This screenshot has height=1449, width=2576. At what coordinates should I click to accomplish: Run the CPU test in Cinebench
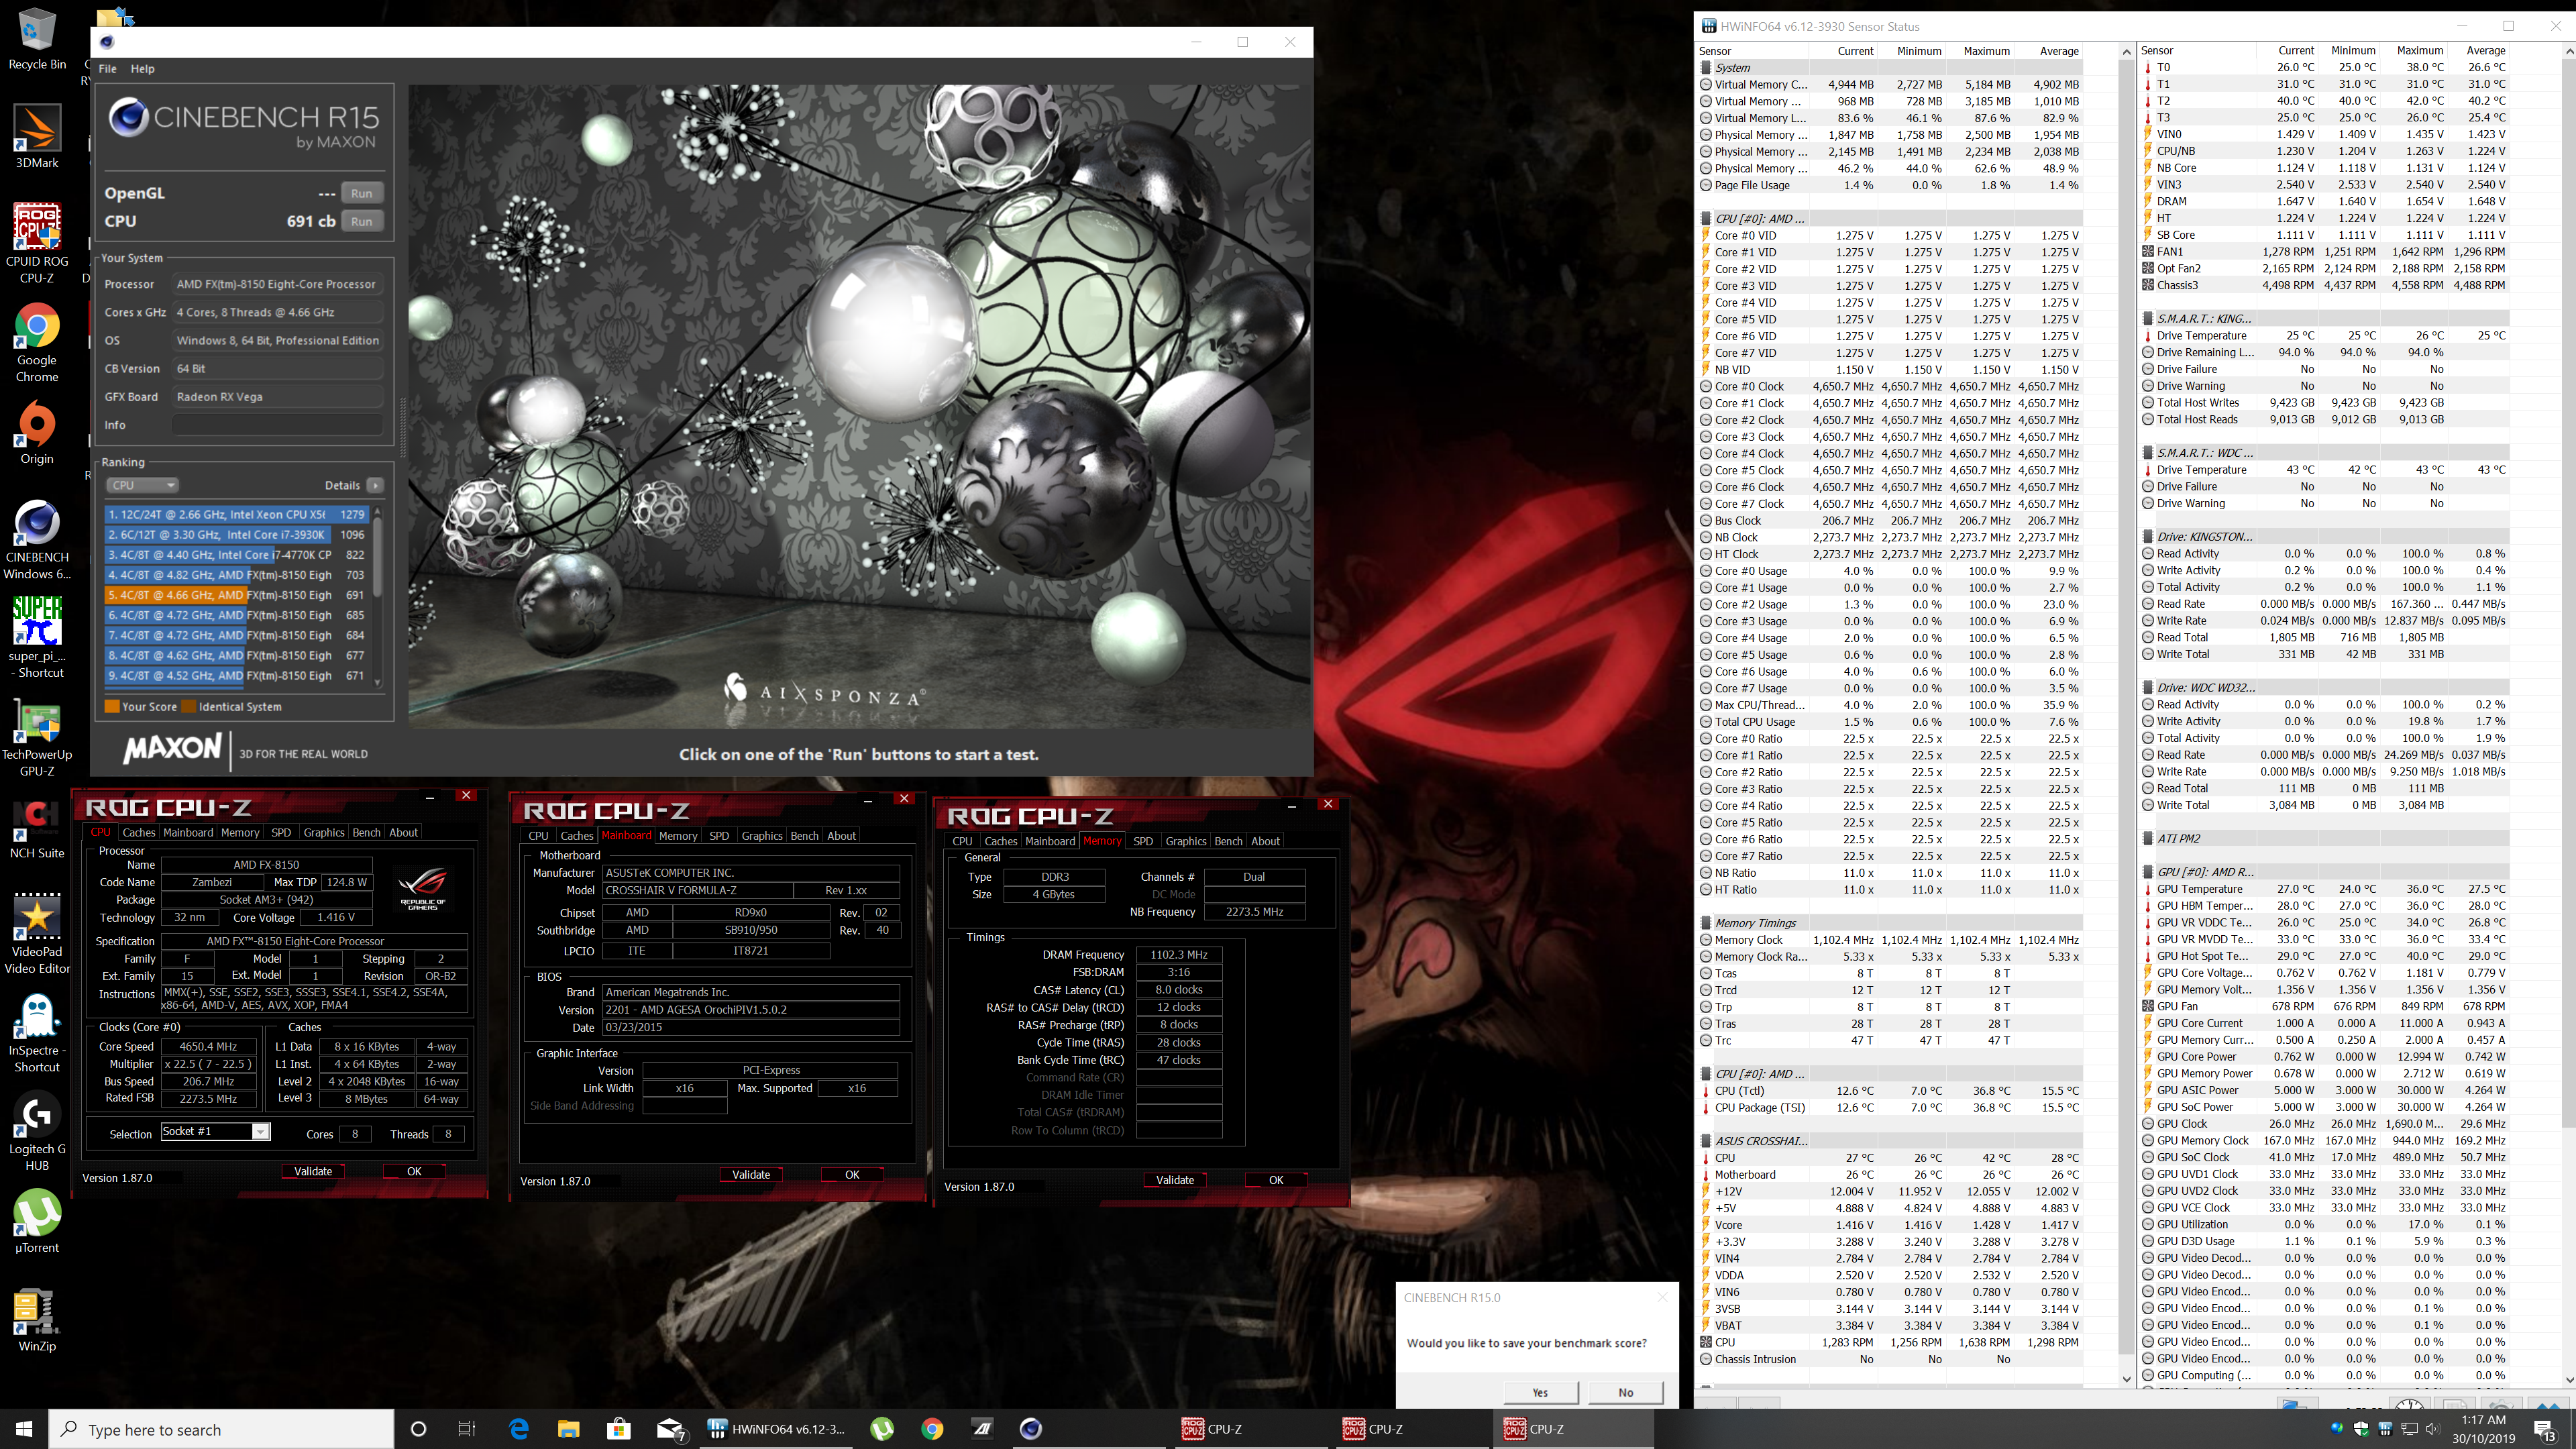pyautogui.click(x=362, y=221)
